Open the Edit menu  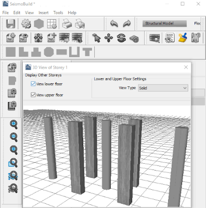click(17, 12)
